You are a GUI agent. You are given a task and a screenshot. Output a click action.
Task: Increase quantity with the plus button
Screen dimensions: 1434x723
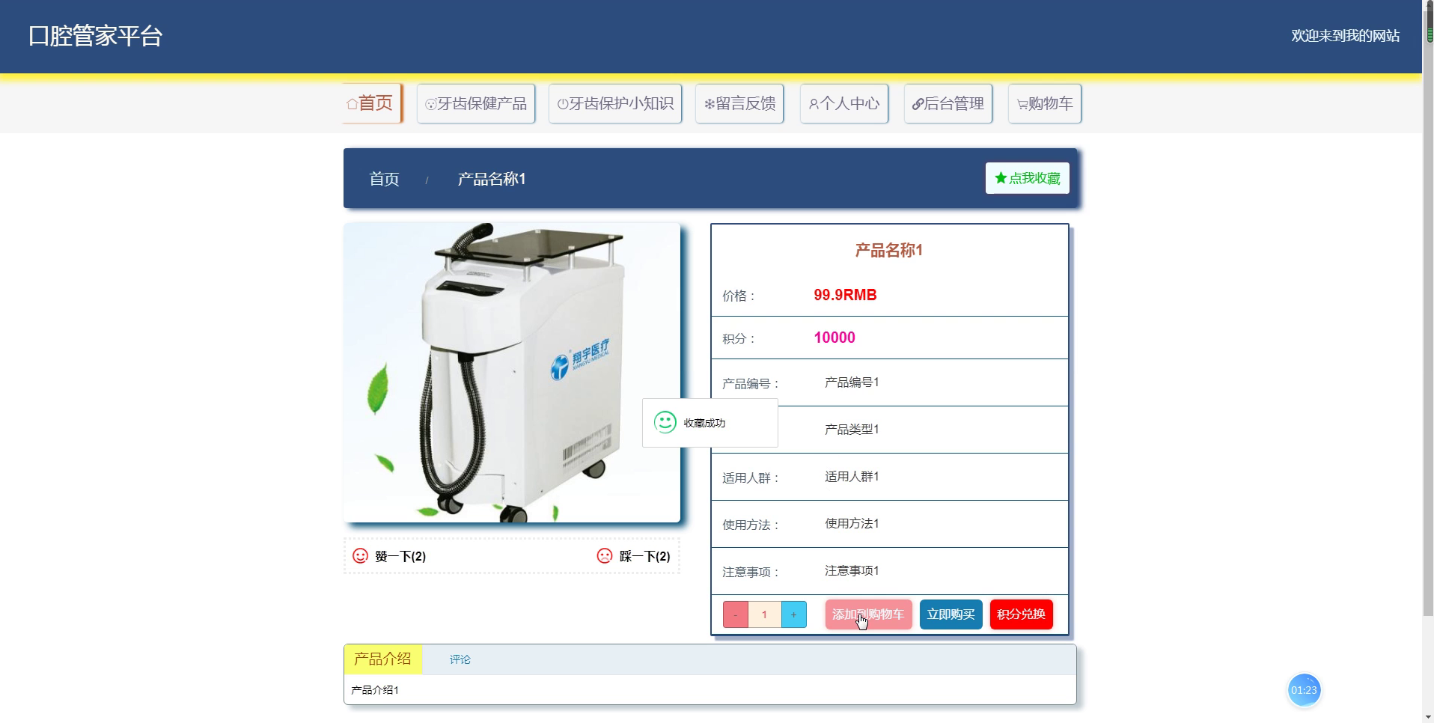click(x=794, y=614)
